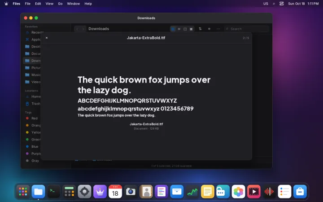This screenshot has height=202, width=323.
Task: Open Downloads folder in sidebar
Action: click(x=33, y=61)
